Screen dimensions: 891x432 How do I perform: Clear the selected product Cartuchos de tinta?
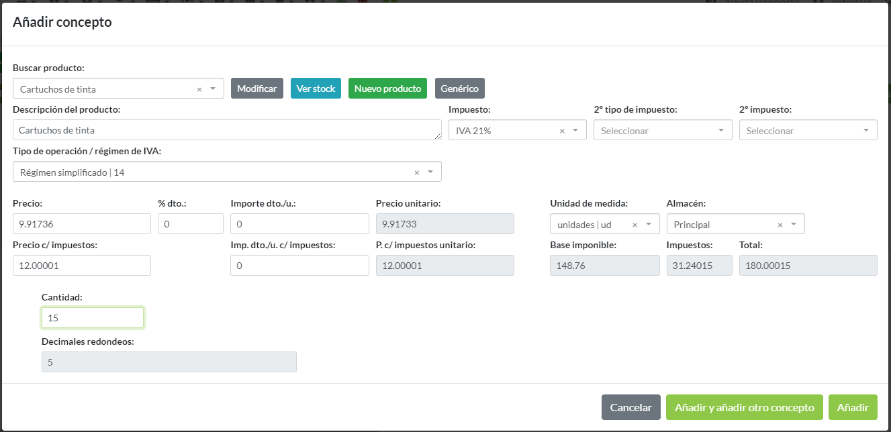coord(199,89)
